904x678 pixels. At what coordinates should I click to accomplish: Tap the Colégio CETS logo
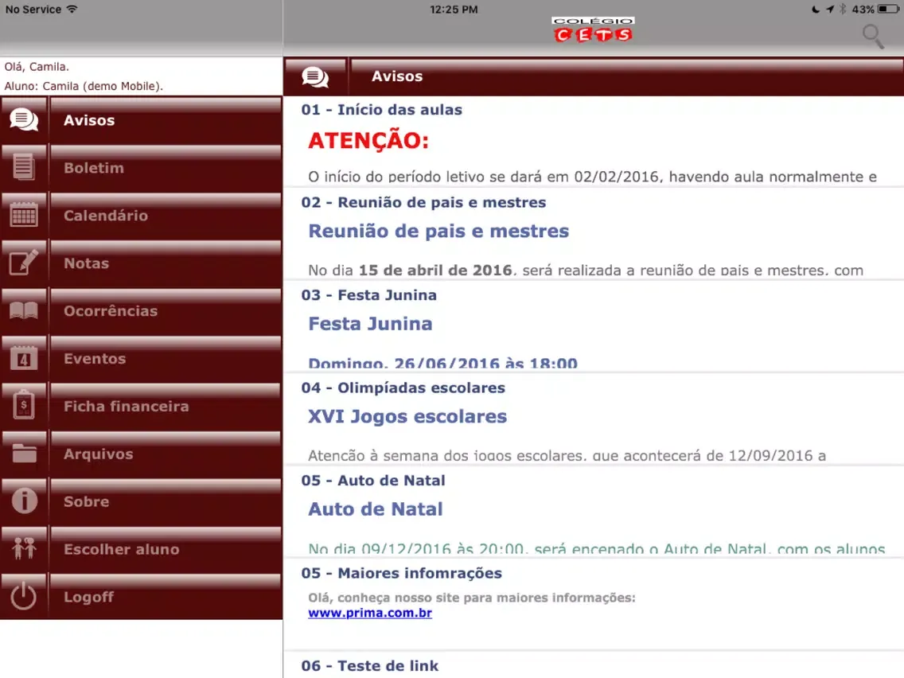[593, 29]
